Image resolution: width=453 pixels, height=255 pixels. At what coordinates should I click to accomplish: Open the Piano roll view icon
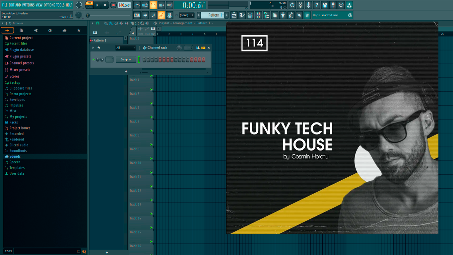point(242,15)
